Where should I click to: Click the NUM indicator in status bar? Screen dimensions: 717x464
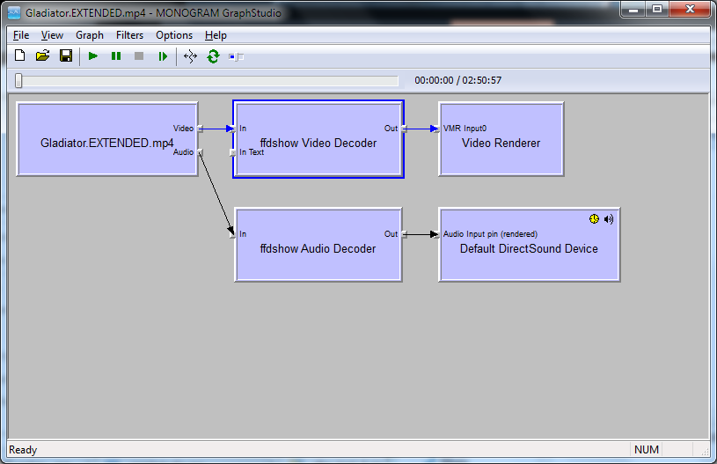click(646, 450)
